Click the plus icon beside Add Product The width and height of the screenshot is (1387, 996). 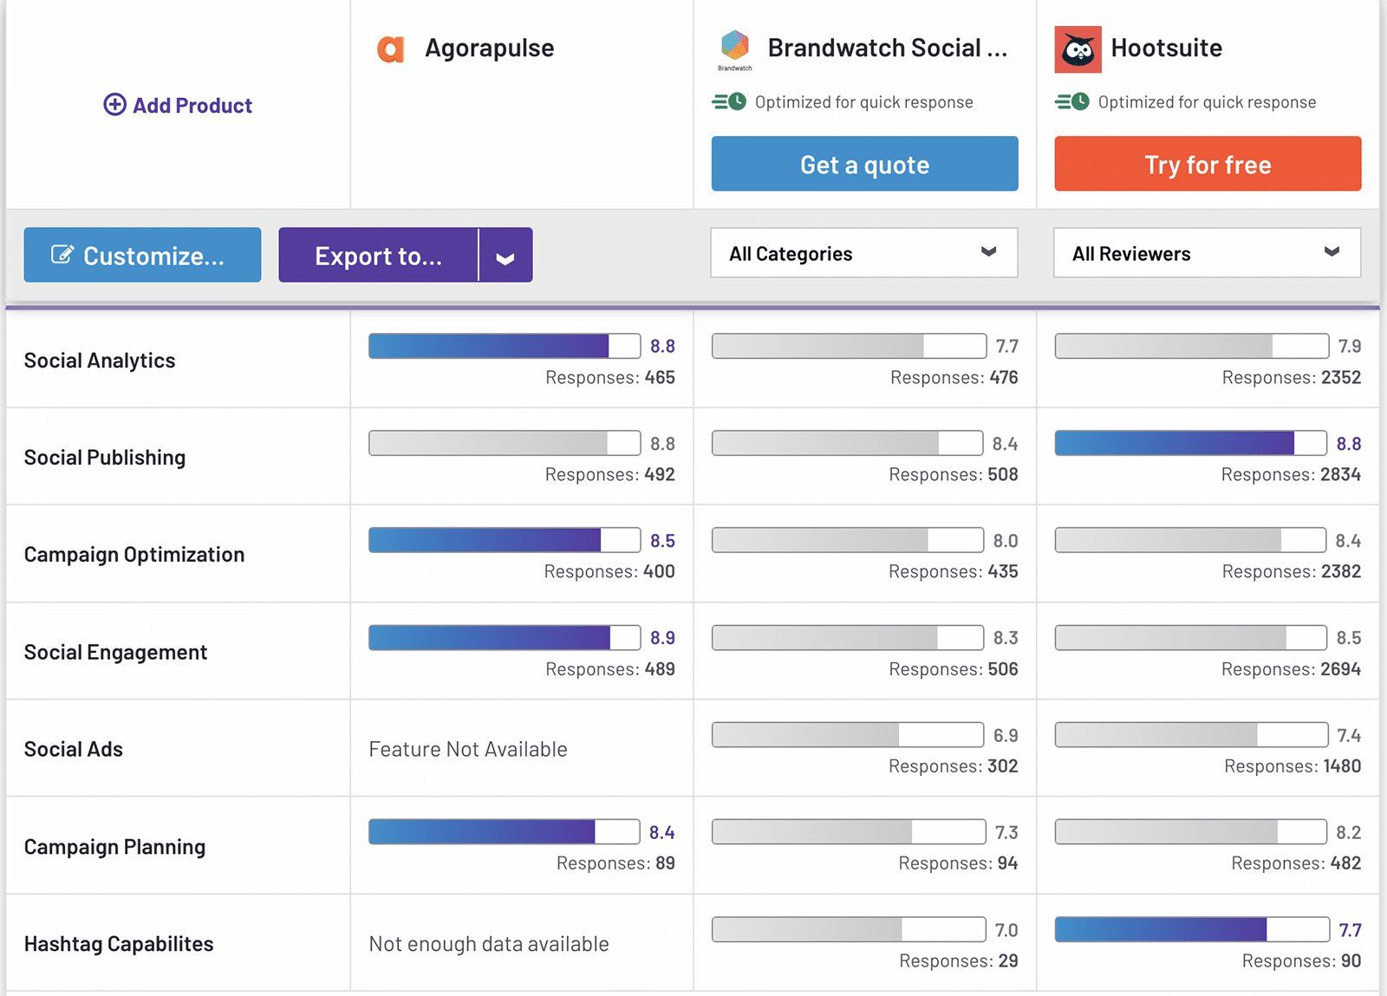(114, 105)
